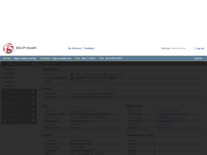
Task: Click Platform value BIG-IP 1600 (C102)
Action: click(81, 144)
